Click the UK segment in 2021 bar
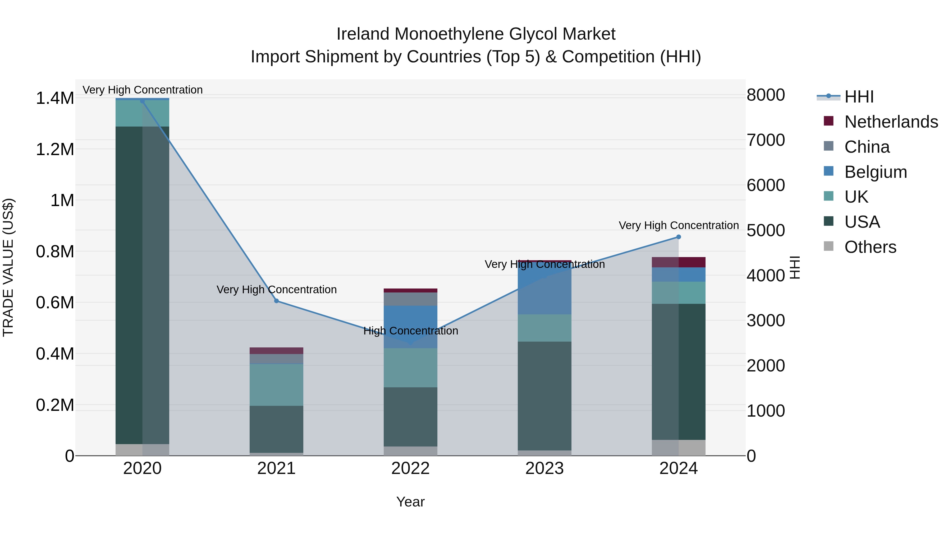Image resolution: width=952 pixels, height=535 pixels. click(276, 385)
